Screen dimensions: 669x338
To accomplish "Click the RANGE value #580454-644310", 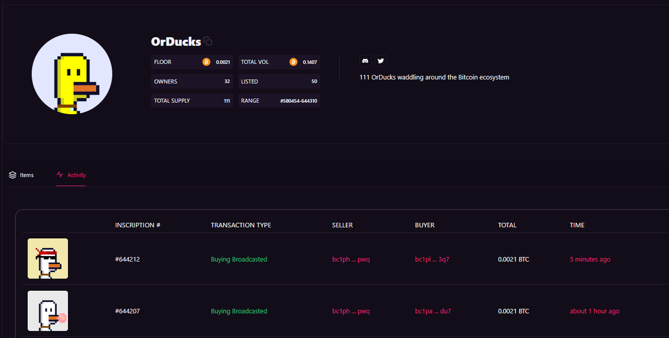I will [x=298, y=101].
